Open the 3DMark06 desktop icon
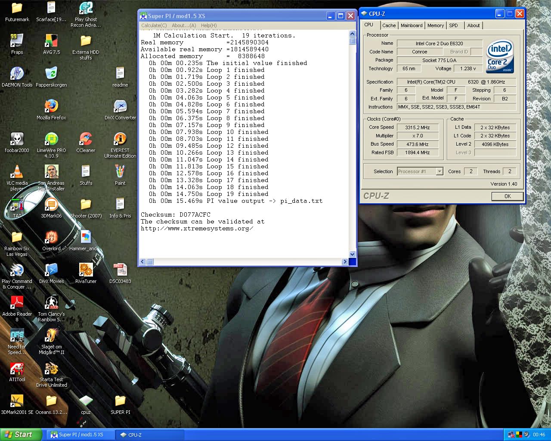 click(51, 205)
